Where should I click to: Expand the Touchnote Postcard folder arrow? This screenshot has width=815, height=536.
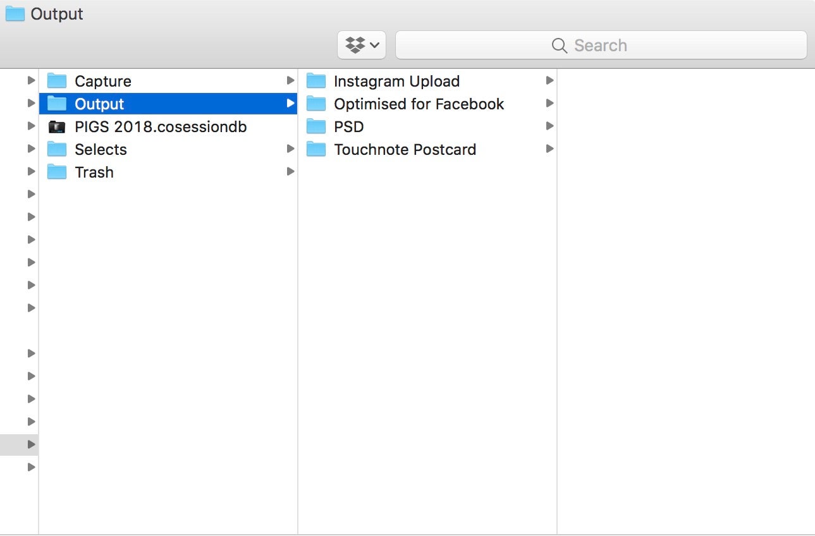click(x=549, y=149)
